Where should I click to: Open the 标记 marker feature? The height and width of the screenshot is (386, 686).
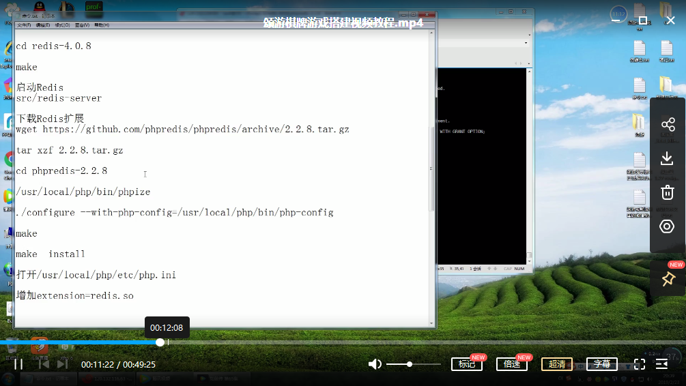pos(467,364)
